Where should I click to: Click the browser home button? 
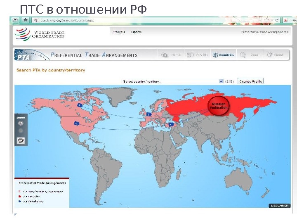pyautogui.click(x=26, y=20)
